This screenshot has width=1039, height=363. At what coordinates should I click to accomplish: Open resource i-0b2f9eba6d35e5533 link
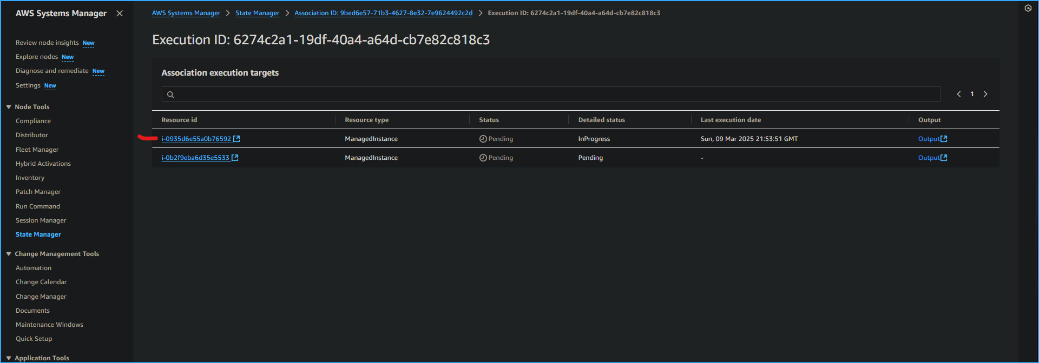point(195,158)
